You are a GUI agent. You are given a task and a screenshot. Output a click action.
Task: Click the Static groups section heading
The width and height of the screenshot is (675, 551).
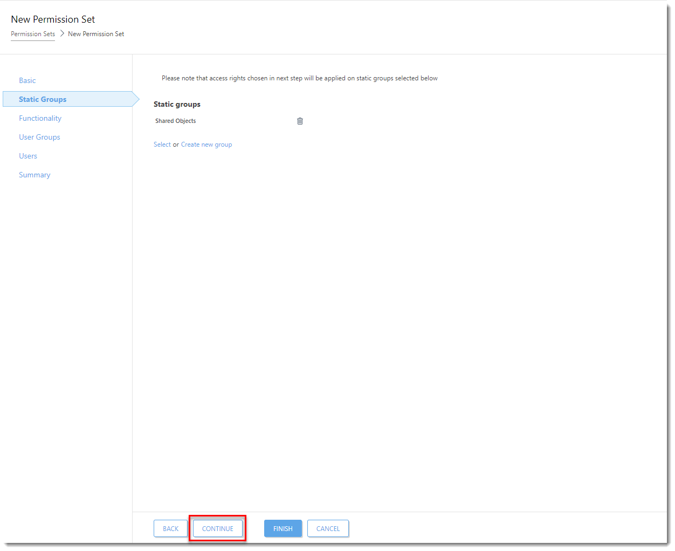tap(177, 104)
